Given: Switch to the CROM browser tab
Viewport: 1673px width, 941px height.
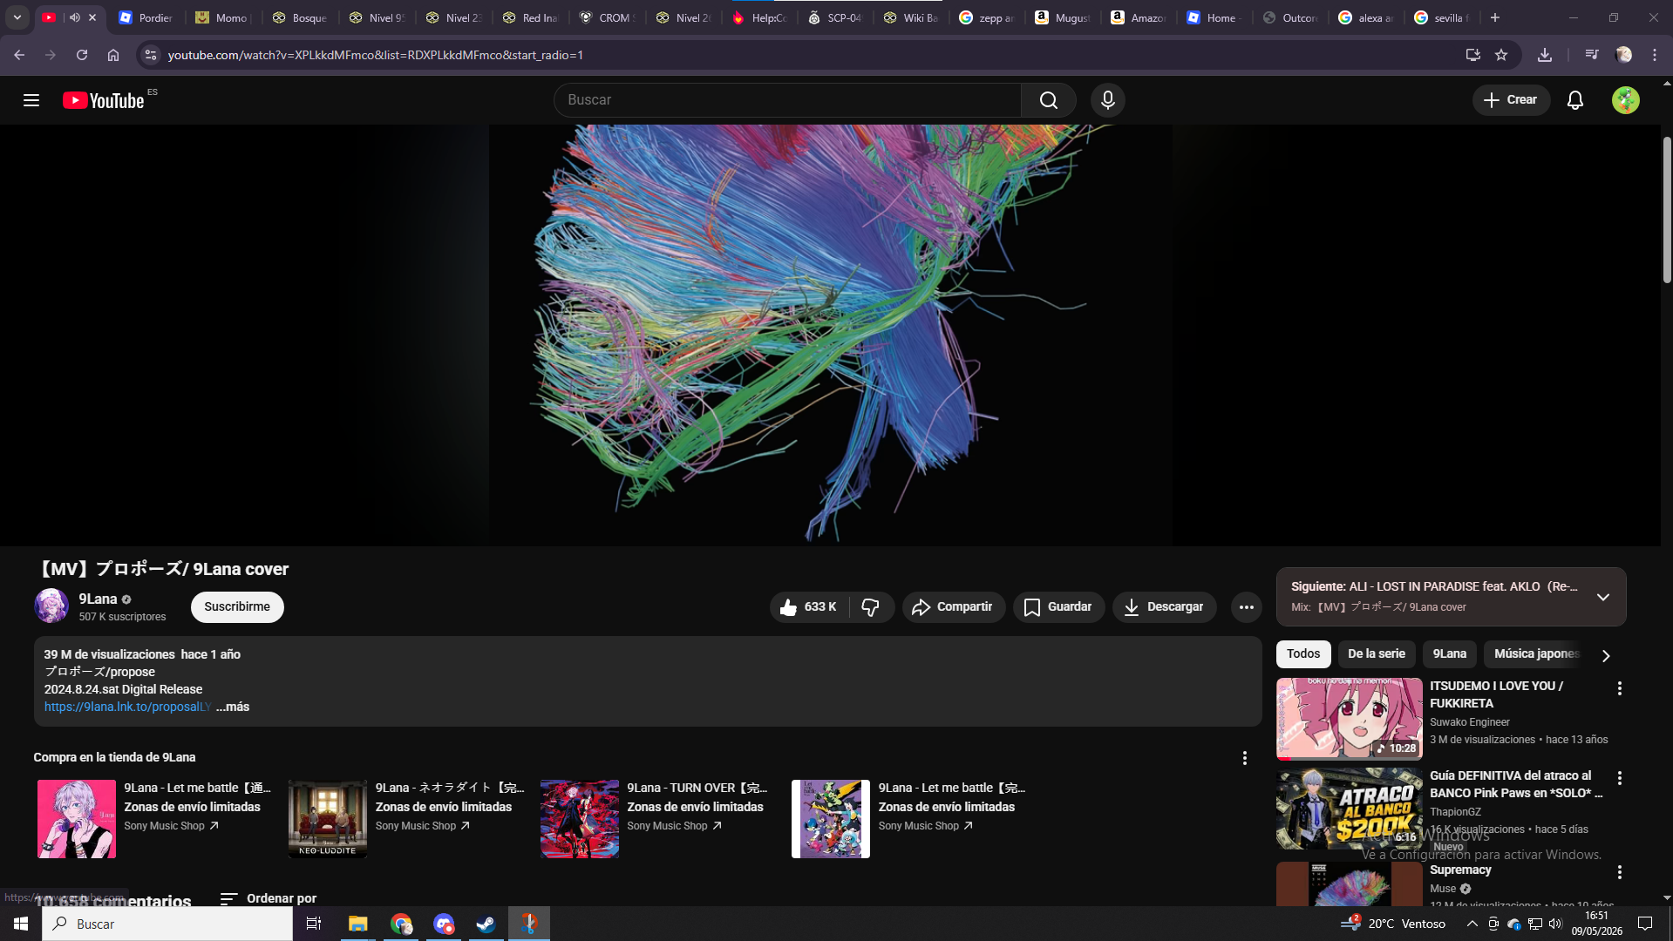Looking at the screenshot, I should (x=608, y=17).
